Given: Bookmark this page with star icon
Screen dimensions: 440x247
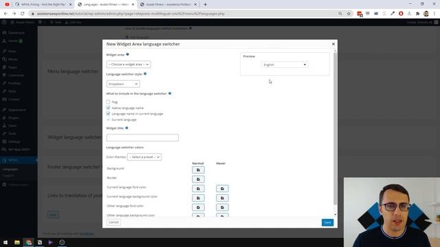Looking at the screenshot, I should 349,14.
